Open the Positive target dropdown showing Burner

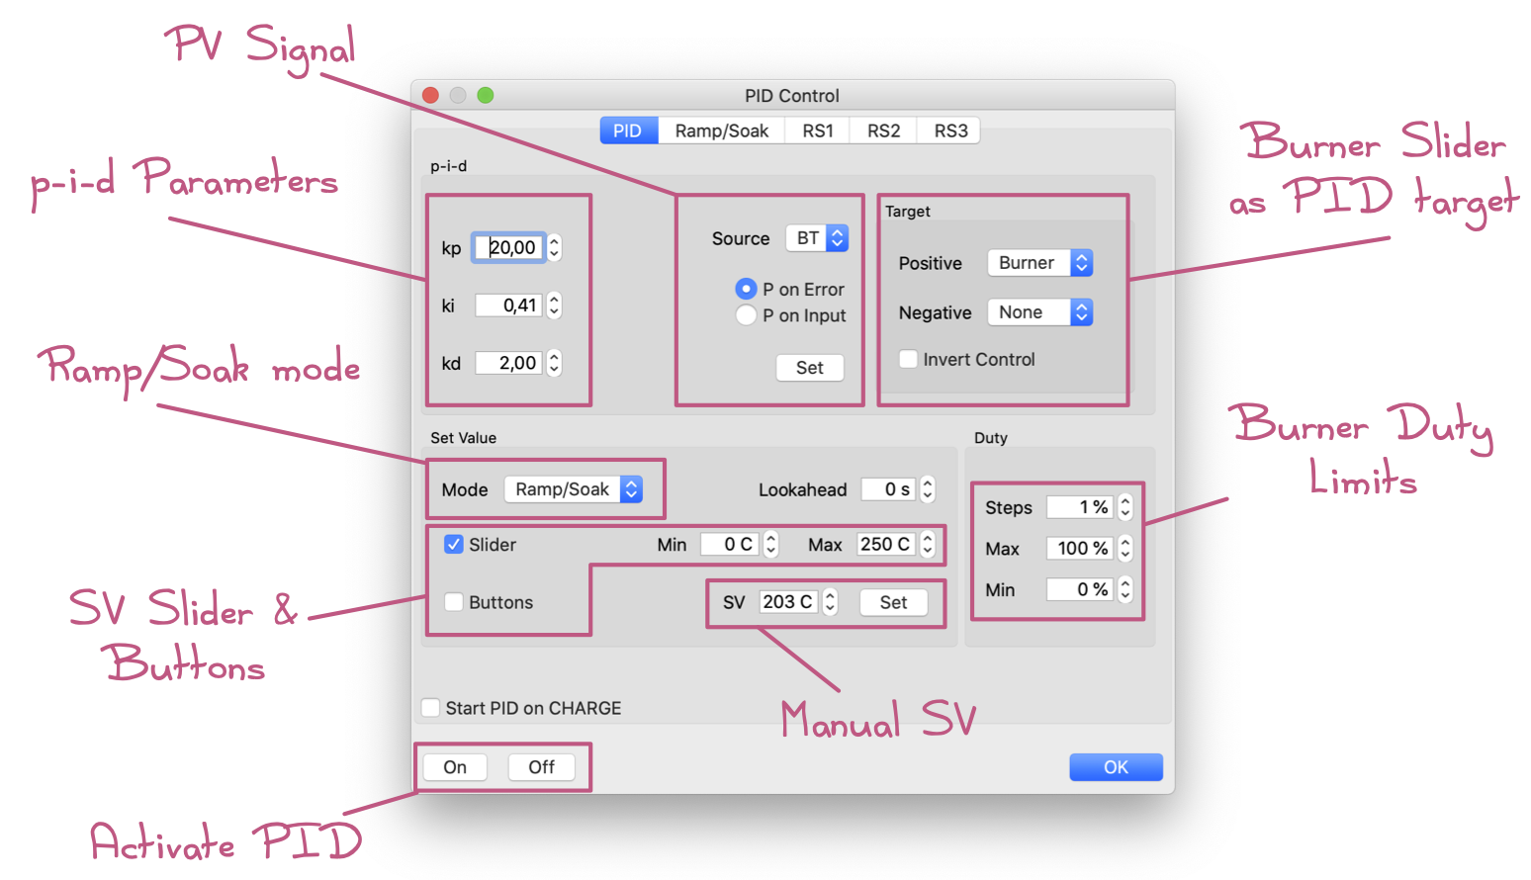pyautogui.click(x=1039, y=262)
